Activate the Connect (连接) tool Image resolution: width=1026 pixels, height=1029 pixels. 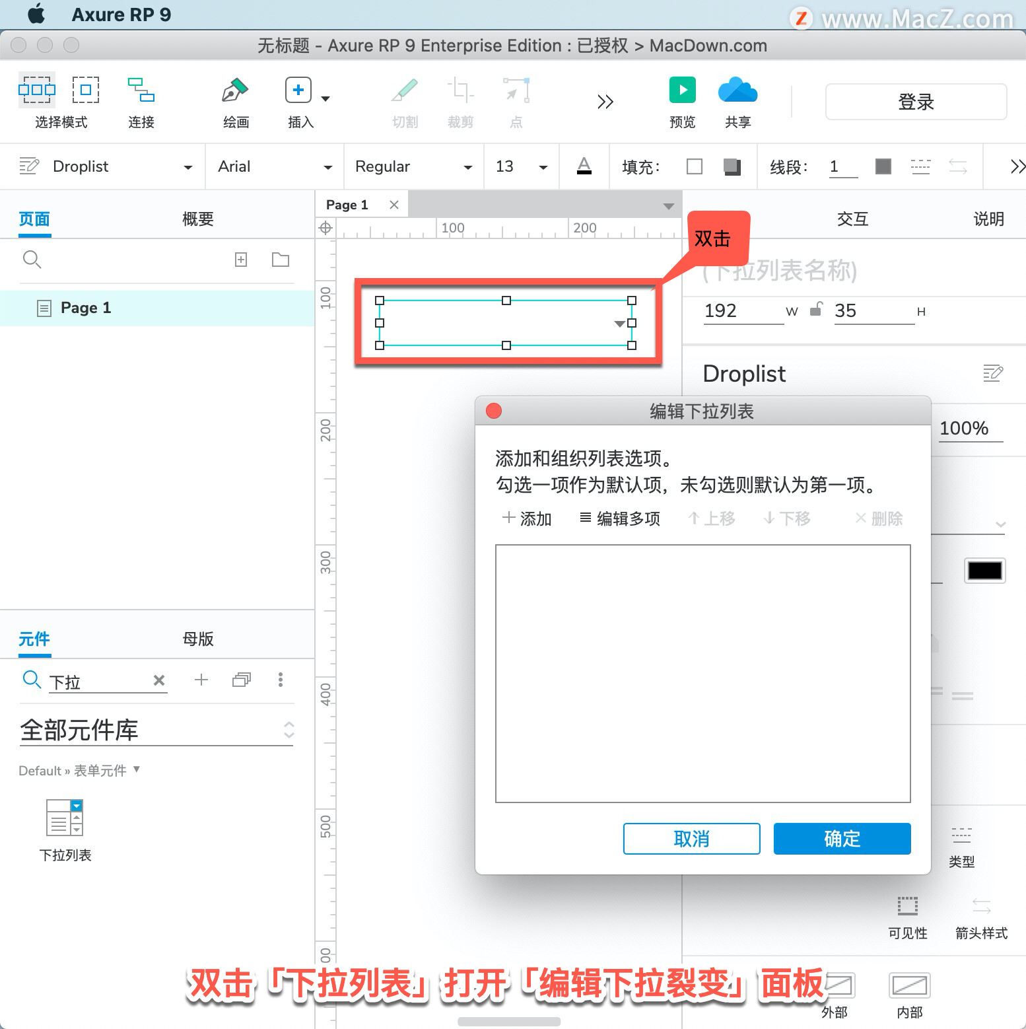point(141,90)
